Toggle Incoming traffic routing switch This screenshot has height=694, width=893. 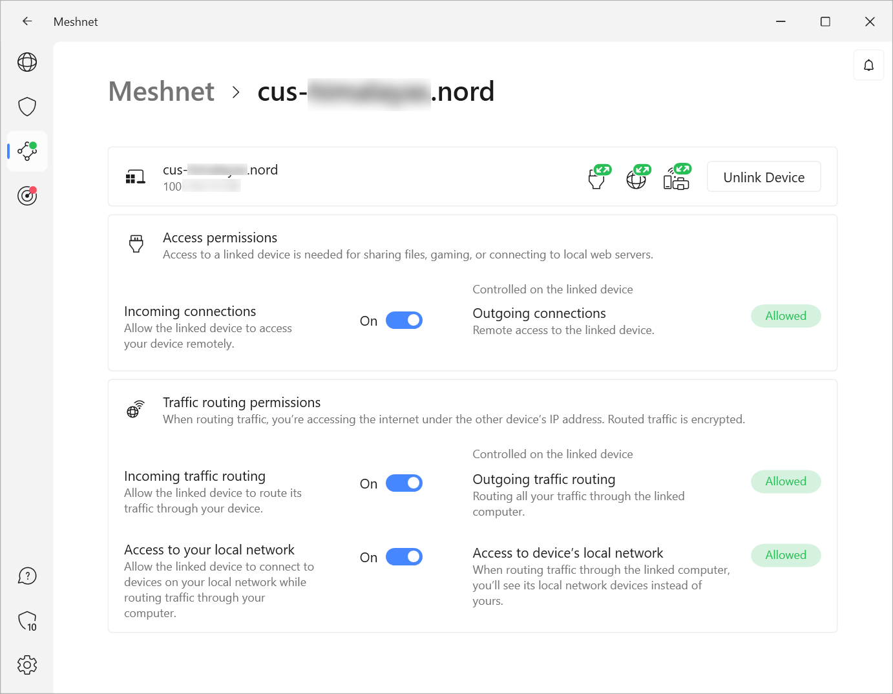404,483
